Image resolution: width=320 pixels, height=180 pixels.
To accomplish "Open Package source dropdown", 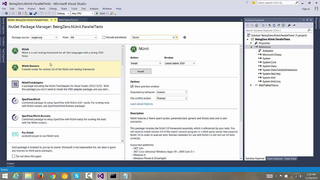I will click(44, 37).
